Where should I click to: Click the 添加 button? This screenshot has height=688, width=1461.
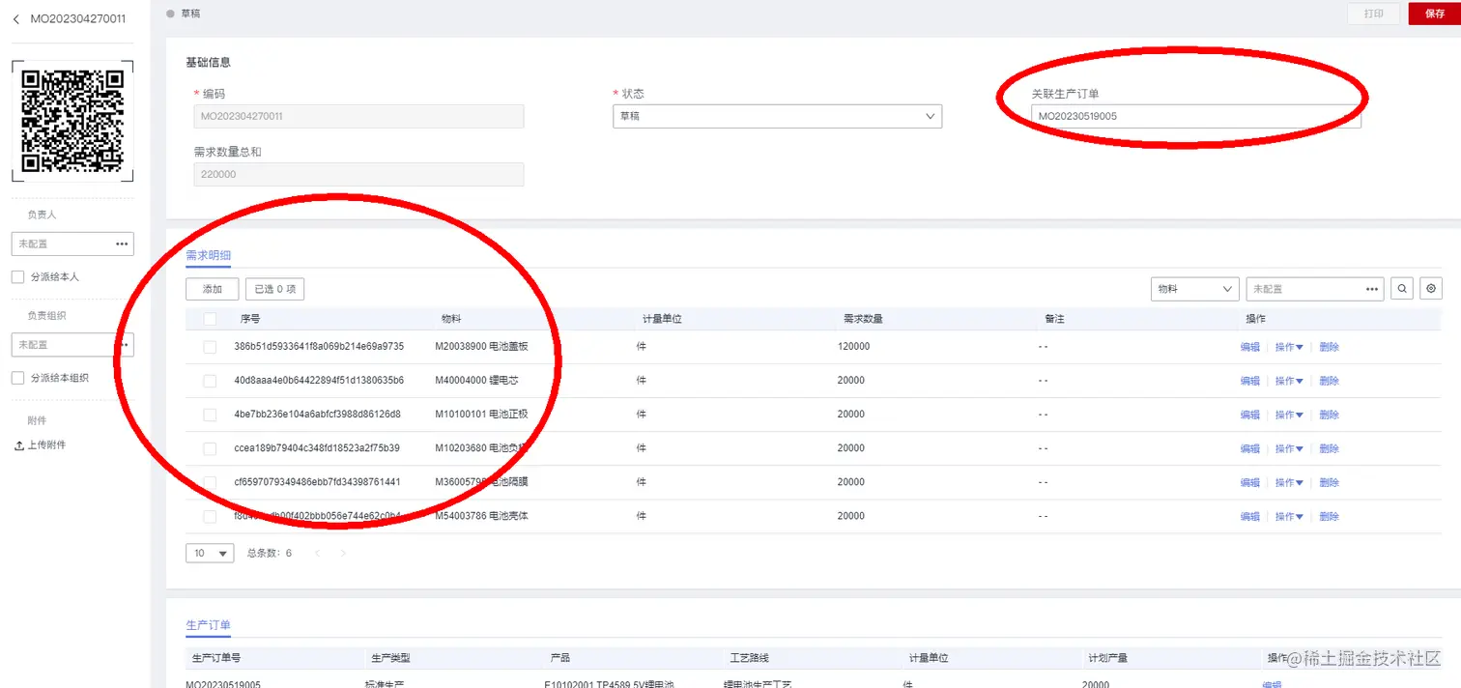click(212, 289)
